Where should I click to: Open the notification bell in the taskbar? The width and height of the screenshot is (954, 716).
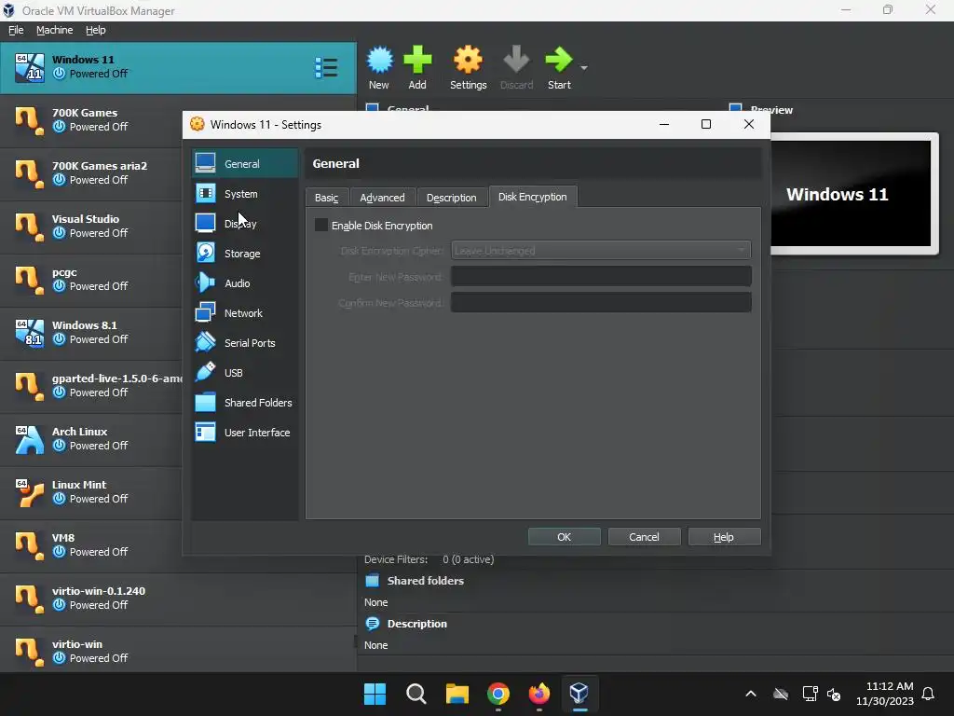(x=928, y=694)
